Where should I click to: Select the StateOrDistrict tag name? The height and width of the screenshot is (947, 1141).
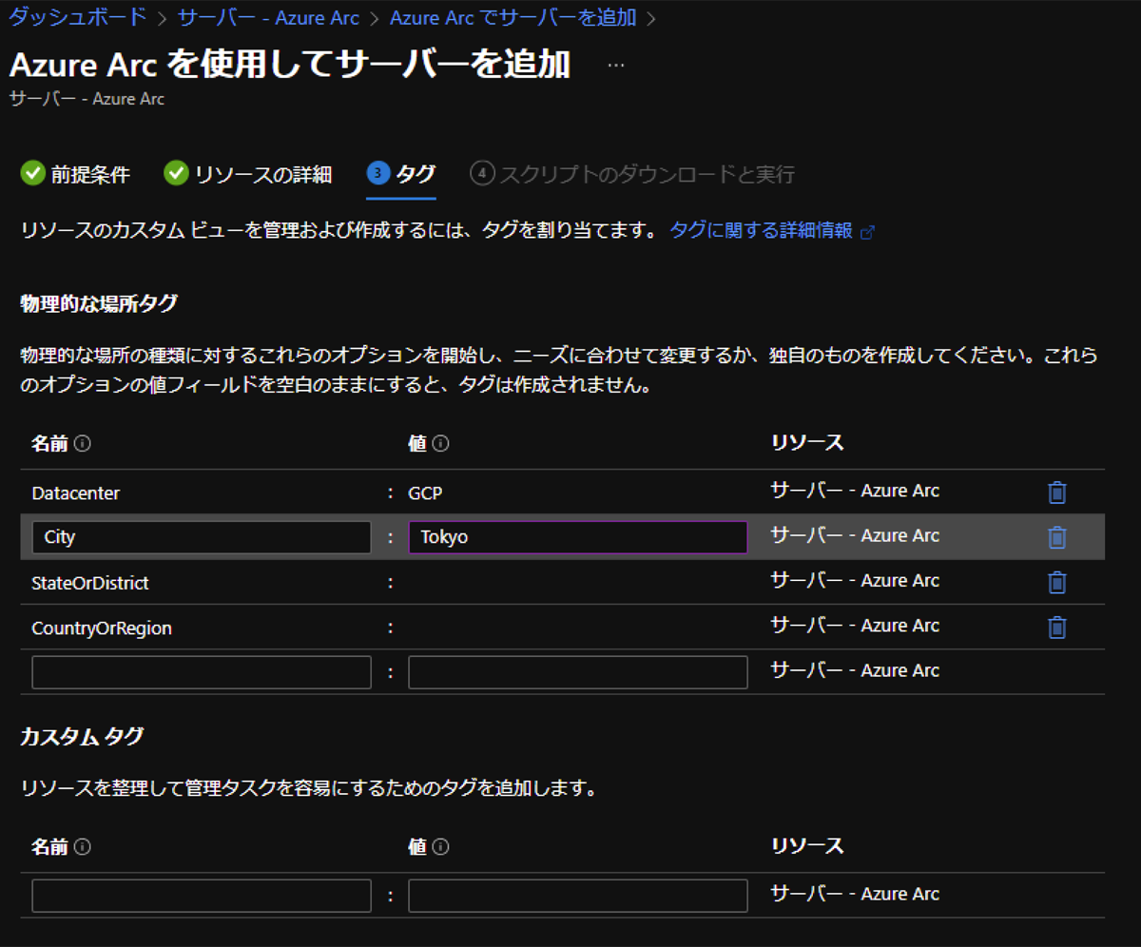(x=90, y=583)
